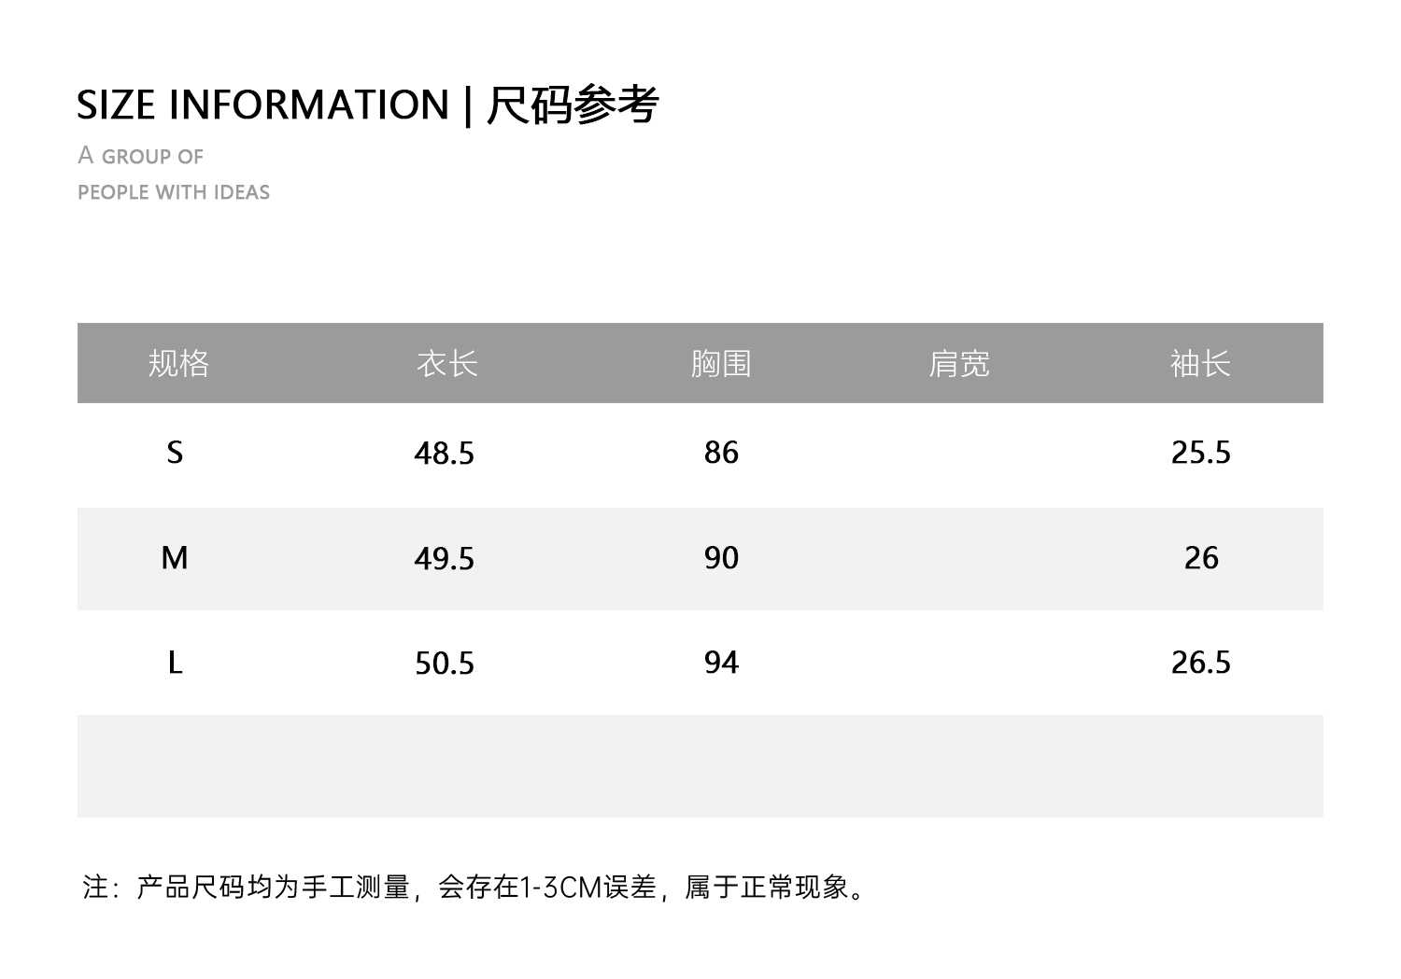Click the 86 chest measurement value

coord(721,453)
